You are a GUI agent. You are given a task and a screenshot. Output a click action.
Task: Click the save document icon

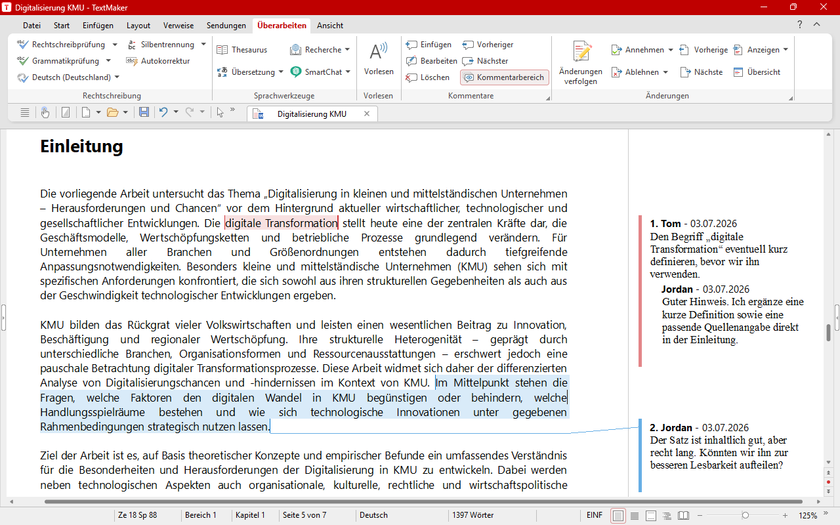(144, 112)
